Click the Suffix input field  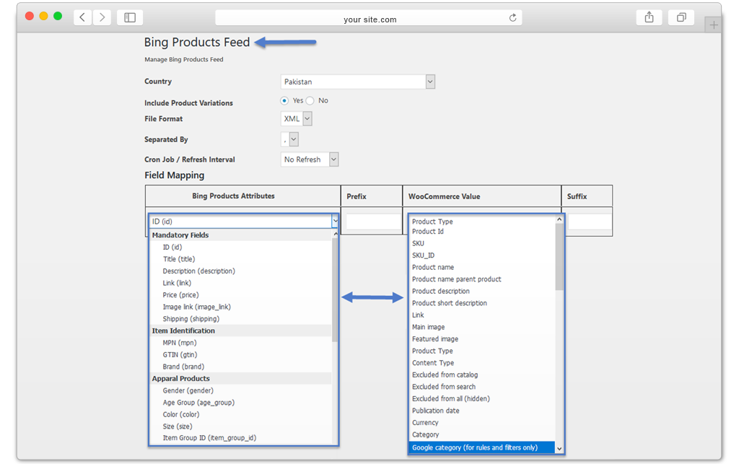coord(590,222)
